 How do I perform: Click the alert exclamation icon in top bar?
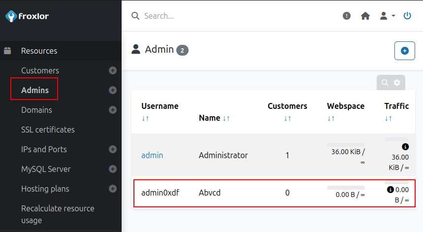click(x=347, y=16)
